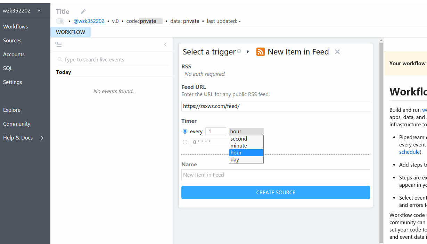Viewport: 427px width, 244px height.
Task: Click into the Feed URL field
Action: tap(276, 106)
